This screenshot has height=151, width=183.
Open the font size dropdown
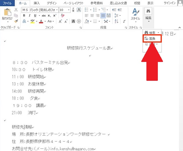pos(69,10)
